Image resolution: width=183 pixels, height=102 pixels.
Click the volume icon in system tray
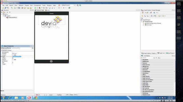coord(160,98)
